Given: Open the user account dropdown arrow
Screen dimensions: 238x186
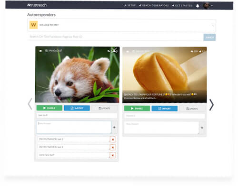Looking at the screenshot, I should [212, 6].
